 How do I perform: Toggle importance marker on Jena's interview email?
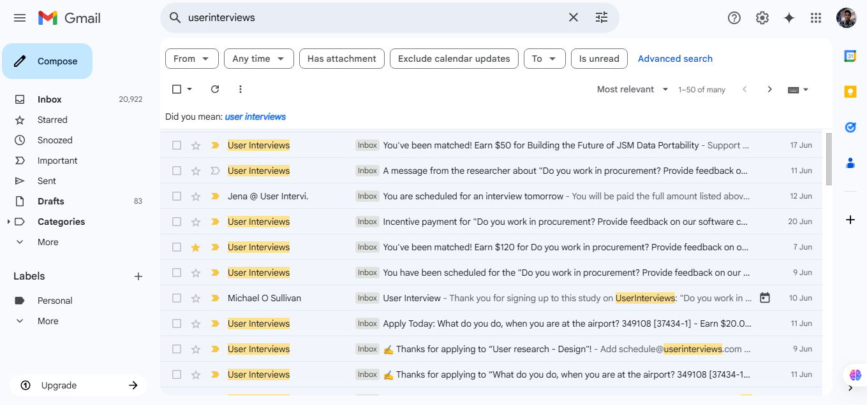(x=215, y=196)
